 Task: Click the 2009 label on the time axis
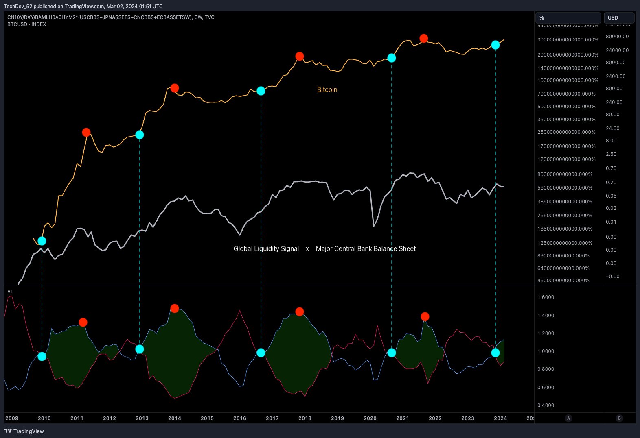(x=11, y=418)
